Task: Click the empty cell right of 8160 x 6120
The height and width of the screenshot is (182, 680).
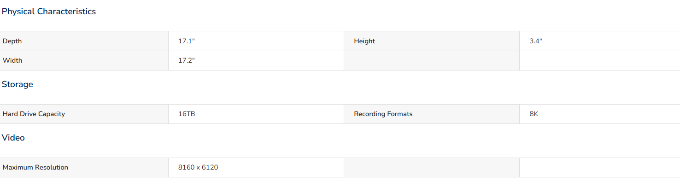Action: point(432,167)
